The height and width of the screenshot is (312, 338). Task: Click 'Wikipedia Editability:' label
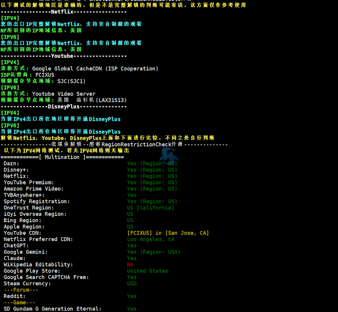[38, 265]
